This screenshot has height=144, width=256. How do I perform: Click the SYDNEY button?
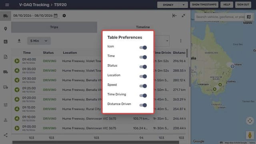tap(168, 5)
